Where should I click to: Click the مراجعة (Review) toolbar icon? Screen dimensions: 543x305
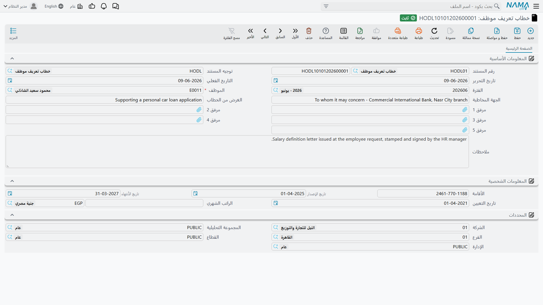(360, 31)
